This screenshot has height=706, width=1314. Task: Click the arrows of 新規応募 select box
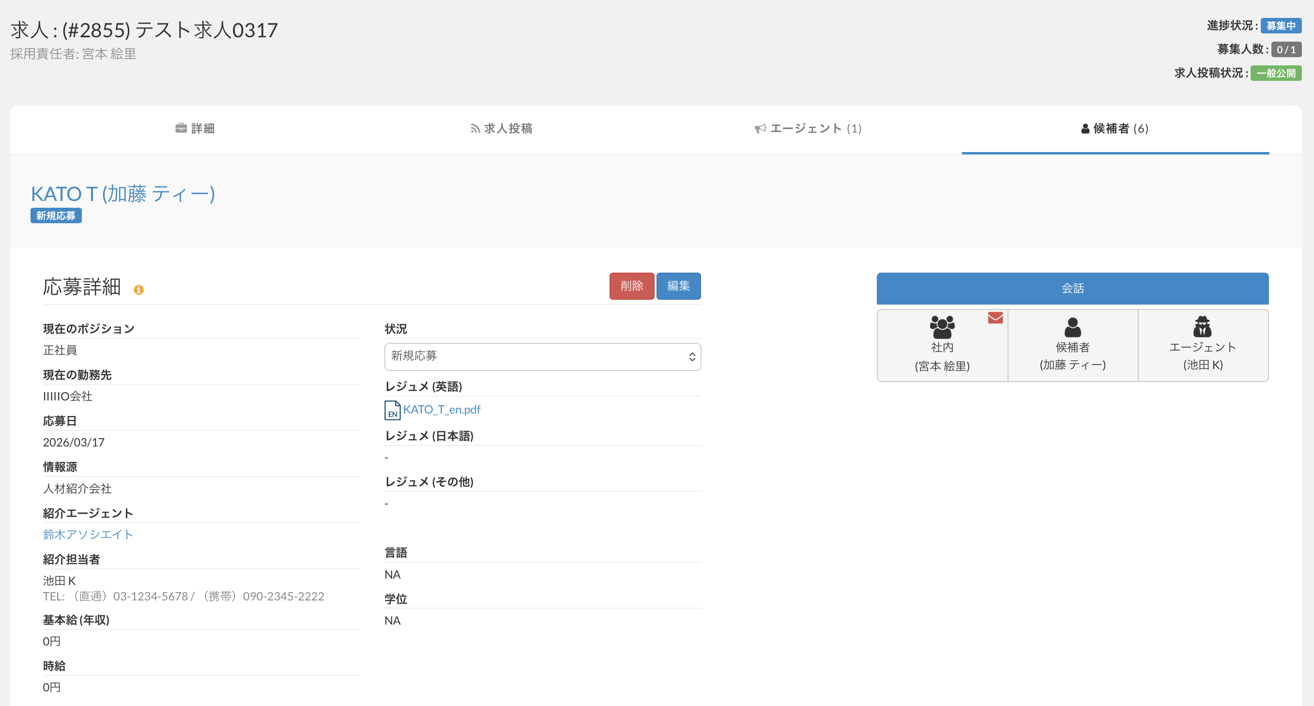[x=692, y=356]
